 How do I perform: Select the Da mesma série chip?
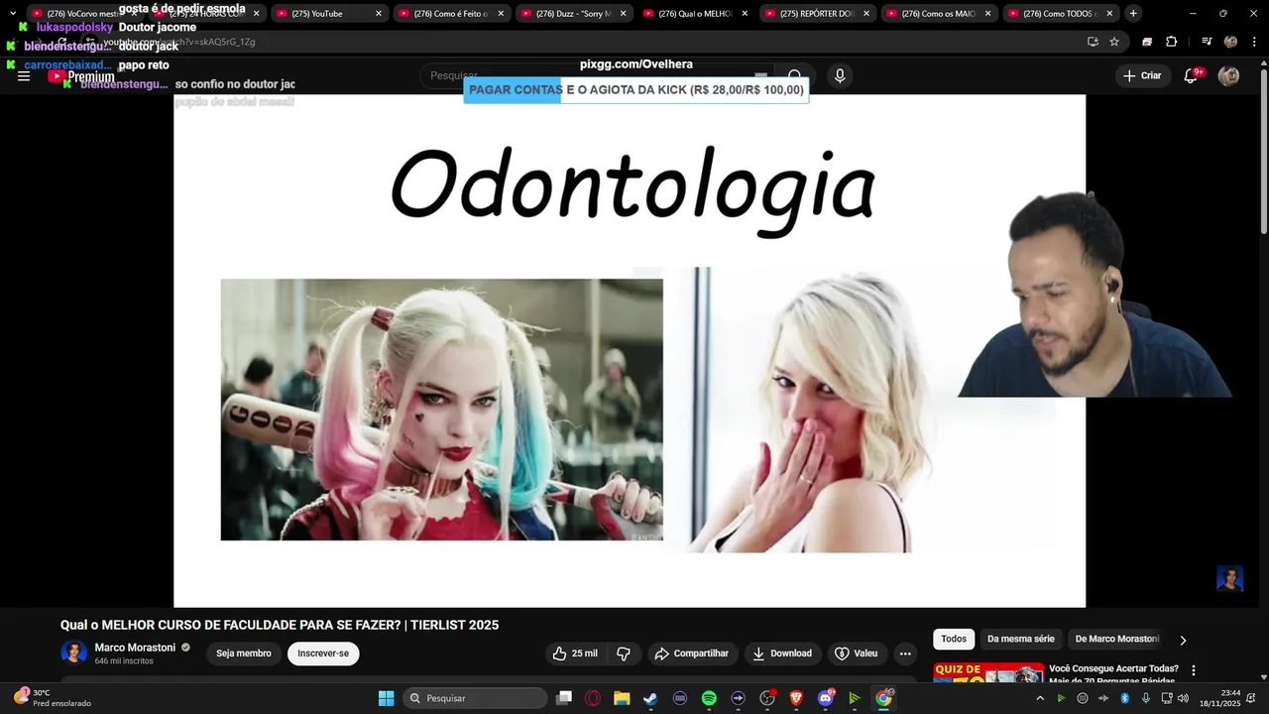(x=1021, y=640)
